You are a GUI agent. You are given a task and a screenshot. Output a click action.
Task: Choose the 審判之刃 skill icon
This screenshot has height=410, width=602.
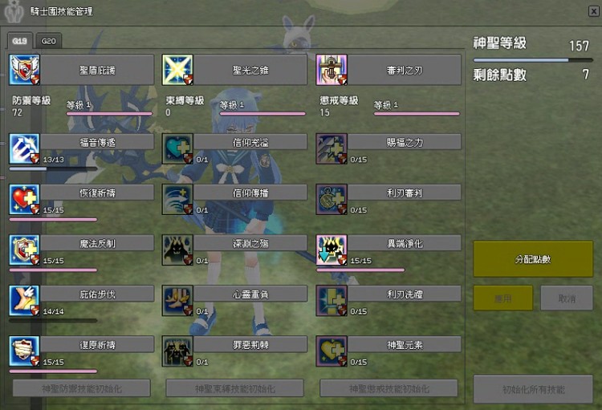[x=332, y=70]
